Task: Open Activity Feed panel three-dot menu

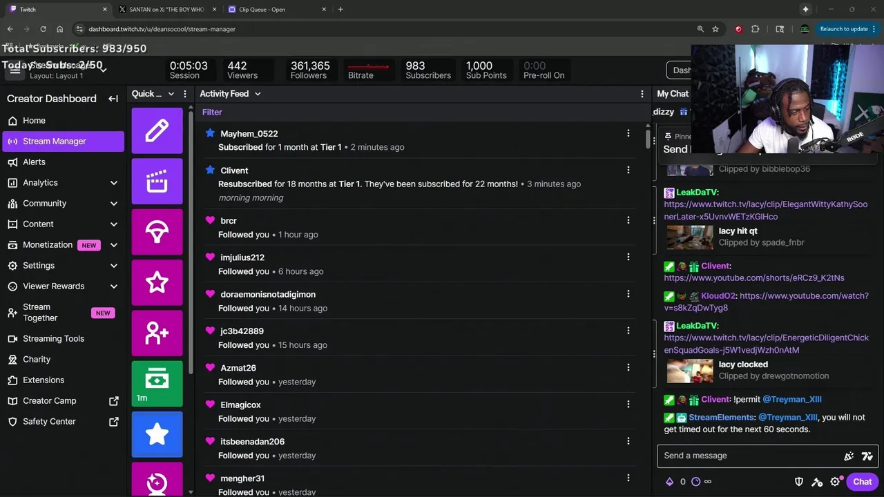Action: coord(642,94)
